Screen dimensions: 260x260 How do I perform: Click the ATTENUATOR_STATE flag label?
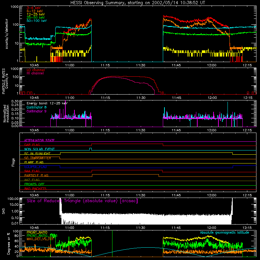pos(39,140)
